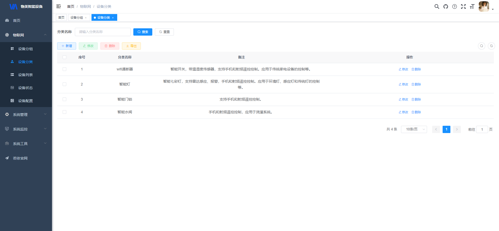Open the help documentation question icon
The height and width of the screenshot is (231, 499).
(455, 6)
